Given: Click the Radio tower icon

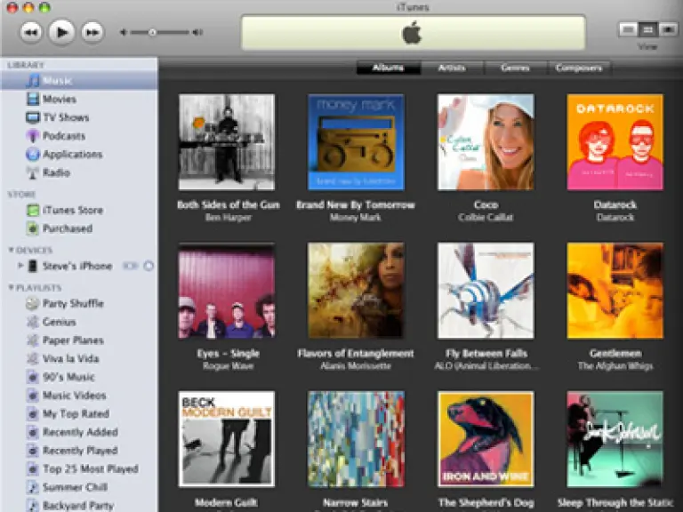Looking at the screenshot, I should tap(33, 172).
